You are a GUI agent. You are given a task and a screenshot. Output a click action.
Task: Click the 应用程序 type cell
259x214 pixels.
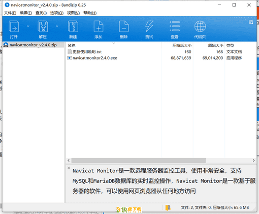[x=234, y=58]
